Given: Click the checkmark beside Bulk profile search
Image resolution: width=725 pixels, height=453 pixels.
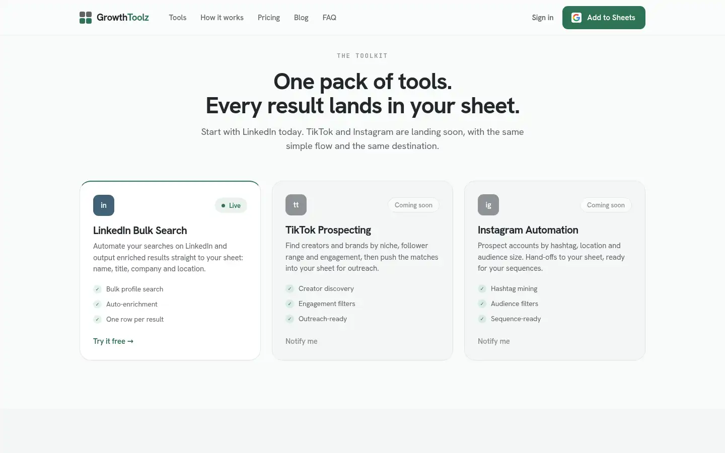Looking at the screenshot, I should [97, 289].
